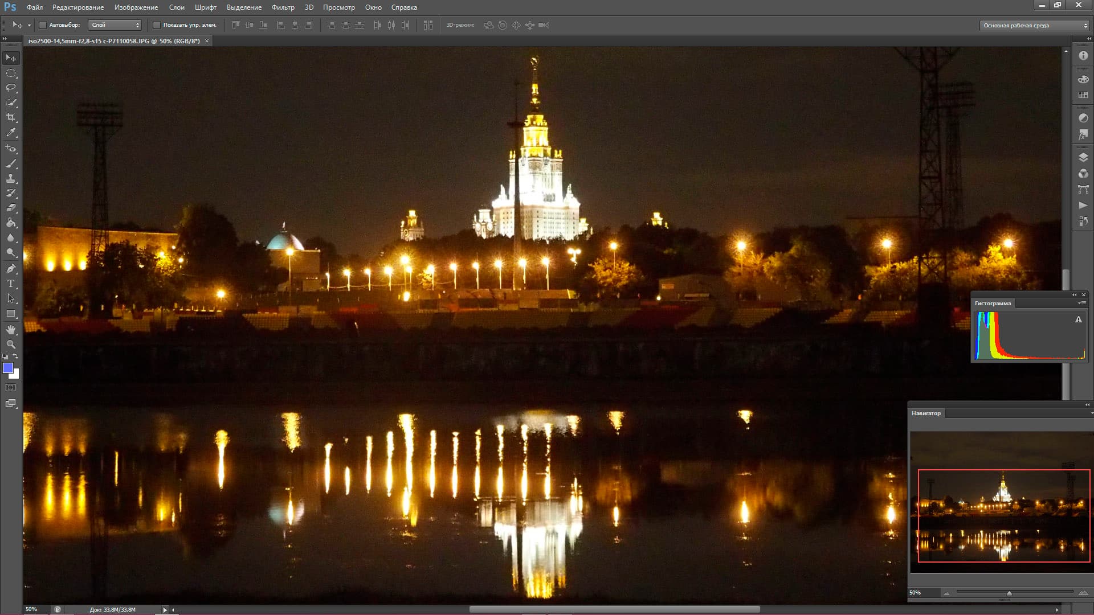Close the iso2500 document tab
Screen dimensions: 1094x615
coord(207,41)
